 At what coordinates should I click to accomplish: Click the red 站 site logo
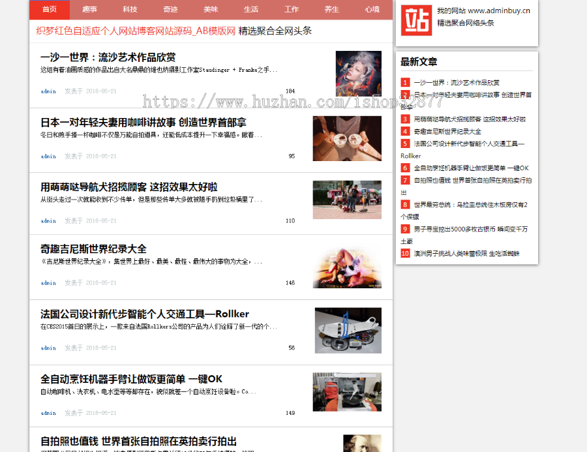(416, 20)
